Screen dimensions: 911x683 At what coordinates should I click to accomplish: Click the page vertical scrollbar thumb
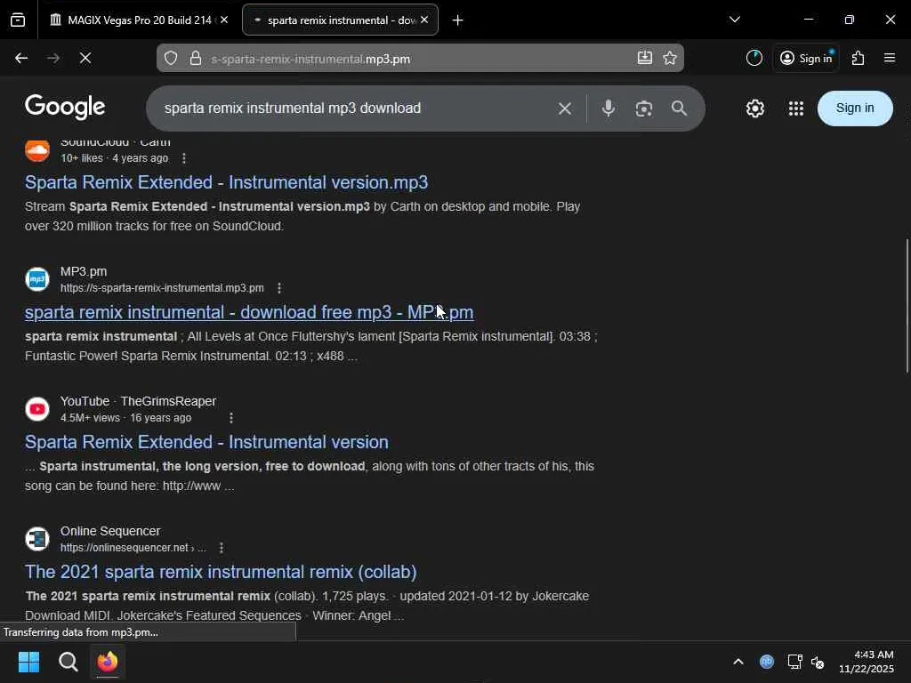[x=907, y=306]
